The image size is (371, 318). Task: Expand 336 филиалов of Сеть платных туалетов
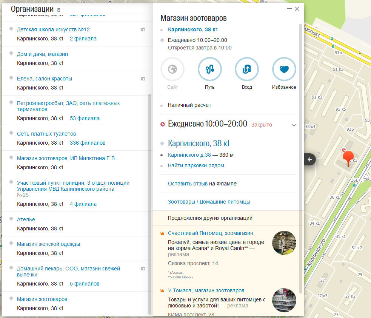[x=88, y=143]
